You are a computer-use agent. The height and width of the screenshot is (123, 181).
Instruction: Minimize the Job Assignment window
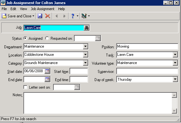(166, 3)
